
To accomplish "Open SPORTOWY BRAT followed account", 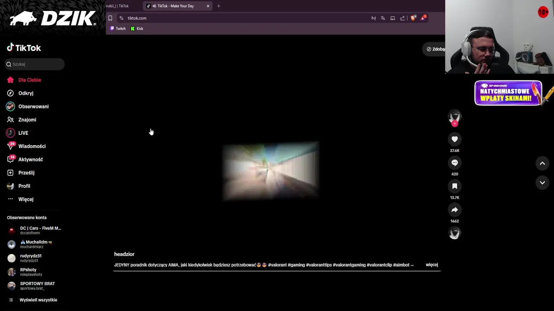I will tap(31, 286).
